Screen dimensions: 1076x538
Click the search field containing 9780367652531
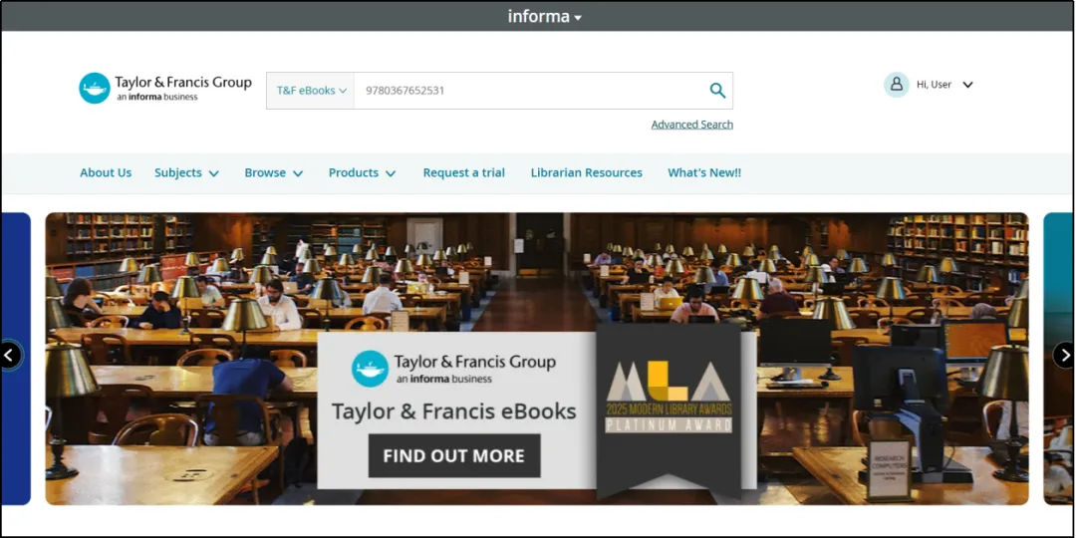[x=528, y=91]
